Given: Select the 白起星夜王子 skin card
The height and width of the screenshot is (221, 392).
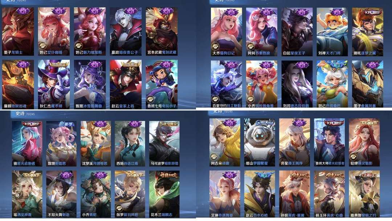Looking at the screenshot, I should [297, 32].
